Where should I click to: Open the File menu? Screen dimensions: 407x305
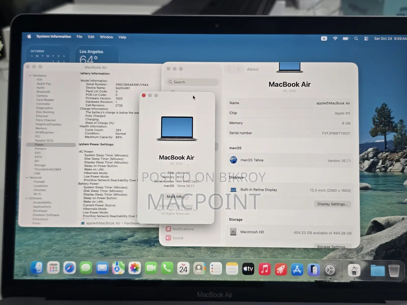click(80, 37)
